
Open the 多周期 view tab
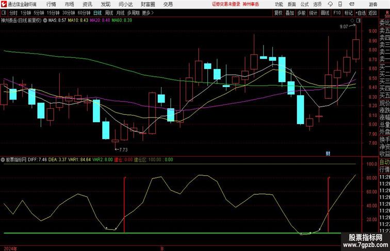pyautogui.click(x=133, y=13)
